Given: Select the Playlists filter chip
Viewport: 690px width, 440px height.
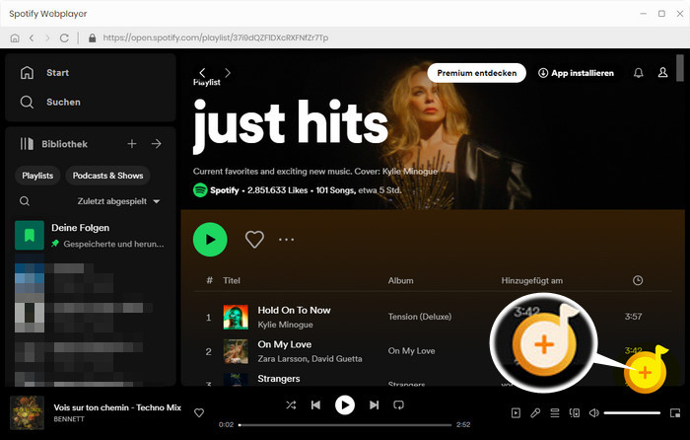Looking at the screenshot, I should click(x=37, y=176).
